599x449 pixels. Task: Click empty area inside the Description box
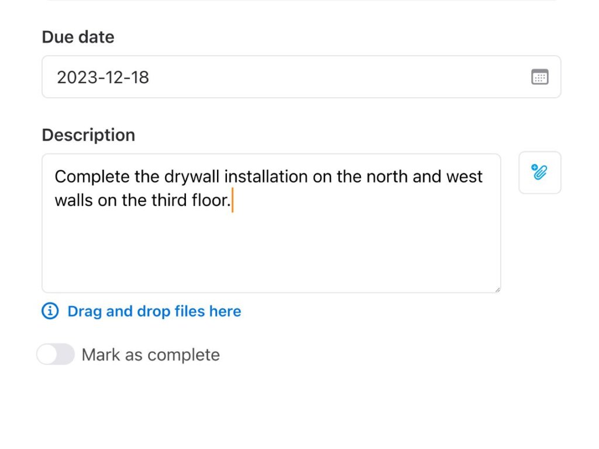269,252
